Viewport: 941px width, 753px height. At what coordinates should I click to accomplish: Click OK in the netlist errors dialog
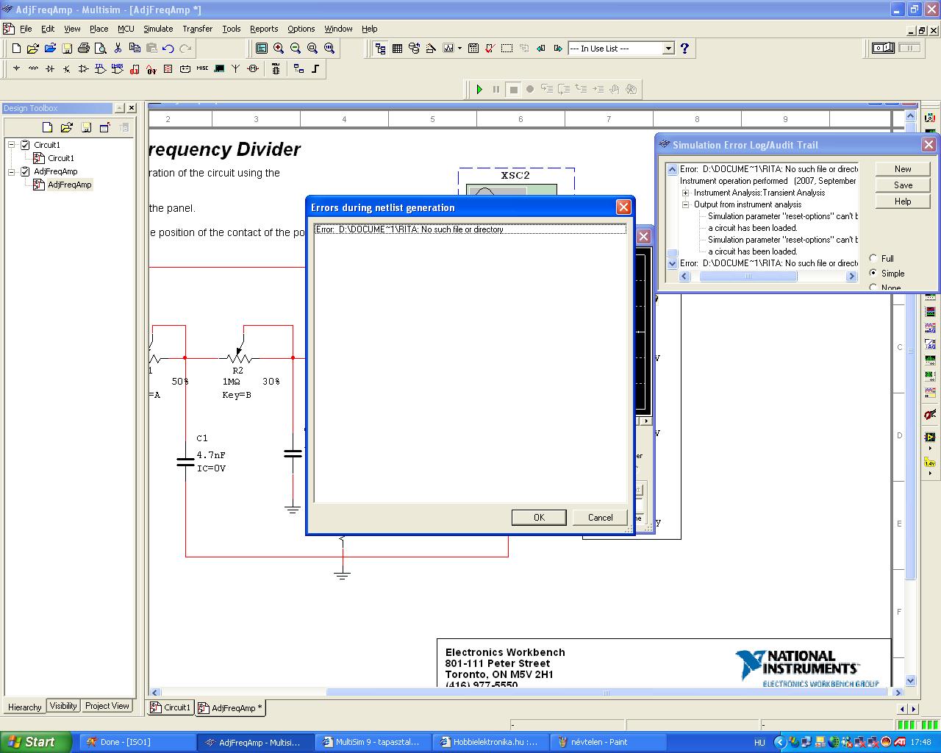tap(539, 518)
